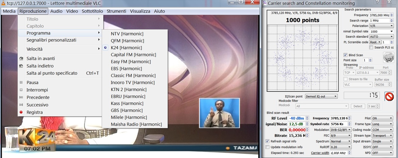Open the Visualizza menu
This screenshot has height=158, width=398.
coord(140,11)
